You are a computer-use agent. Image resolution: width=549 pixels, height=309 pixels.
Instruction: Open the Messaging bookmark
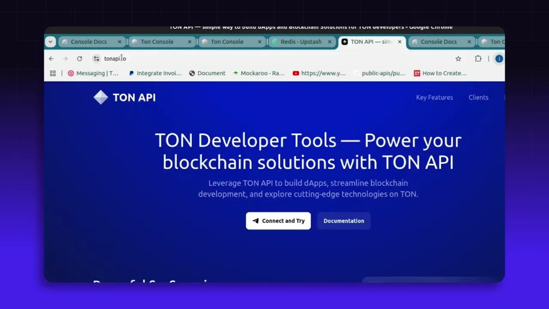pyautogui.click(x=93, y=73)
